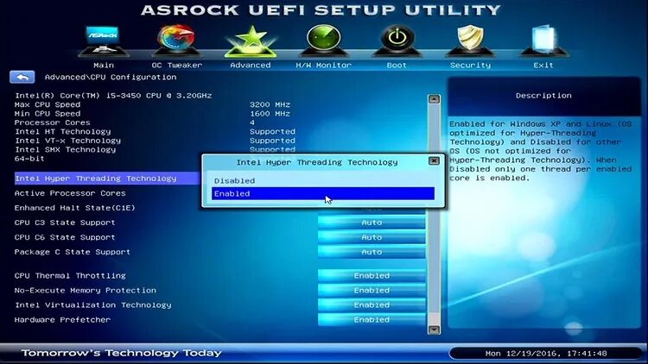Viewport: 648px width, 364px height.
Task: Open the OC Tweaker globe icon
Action: point(176,40)
